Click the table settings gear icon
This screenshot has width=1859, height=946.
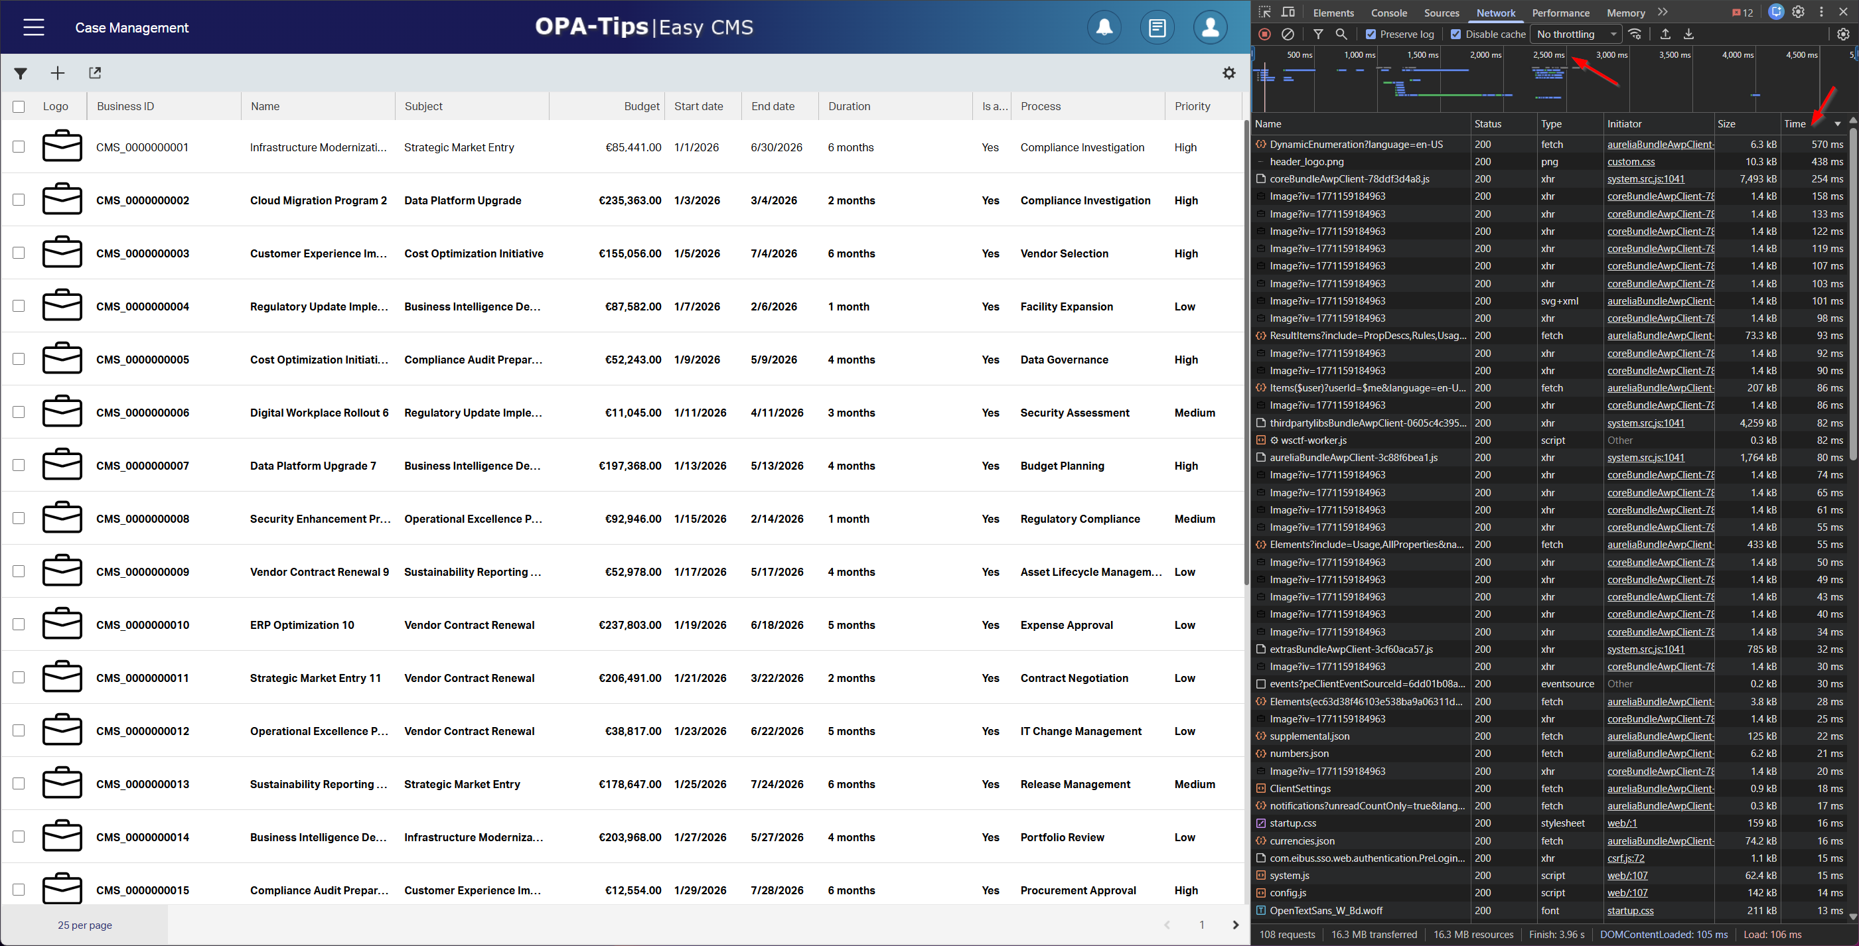1229,73
